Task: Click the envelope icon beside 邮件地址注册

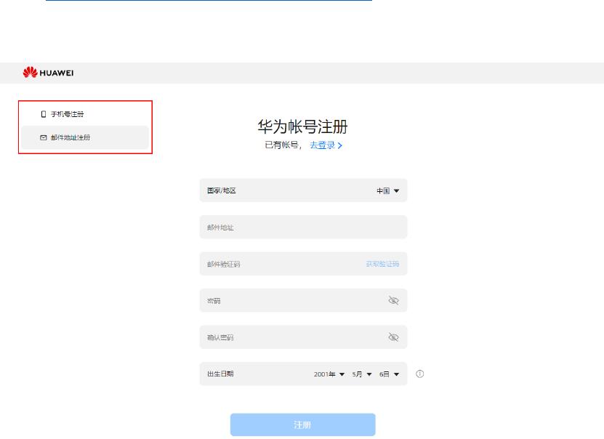Action: coord(43,137)
